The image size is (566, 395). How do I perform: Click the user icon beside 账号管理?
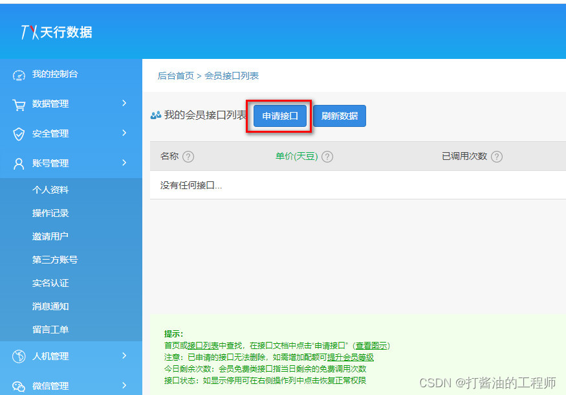click(19, 164)
